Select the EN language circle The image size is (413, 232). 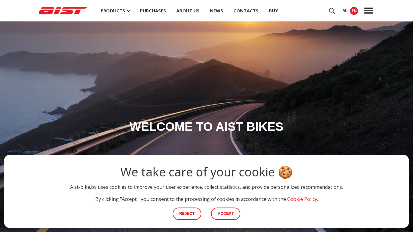tap(354, 11)
